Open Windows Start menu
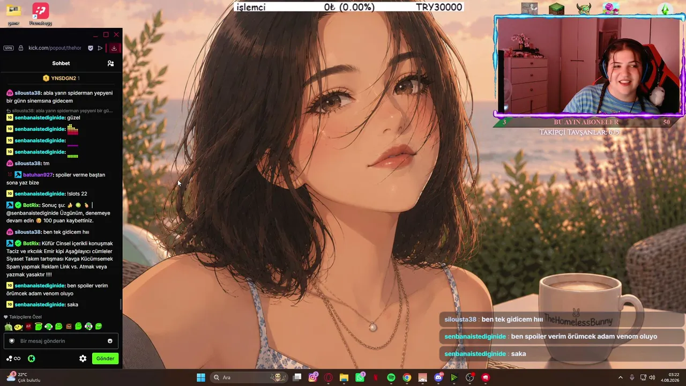The image size is (686, 386). [201, 377]
